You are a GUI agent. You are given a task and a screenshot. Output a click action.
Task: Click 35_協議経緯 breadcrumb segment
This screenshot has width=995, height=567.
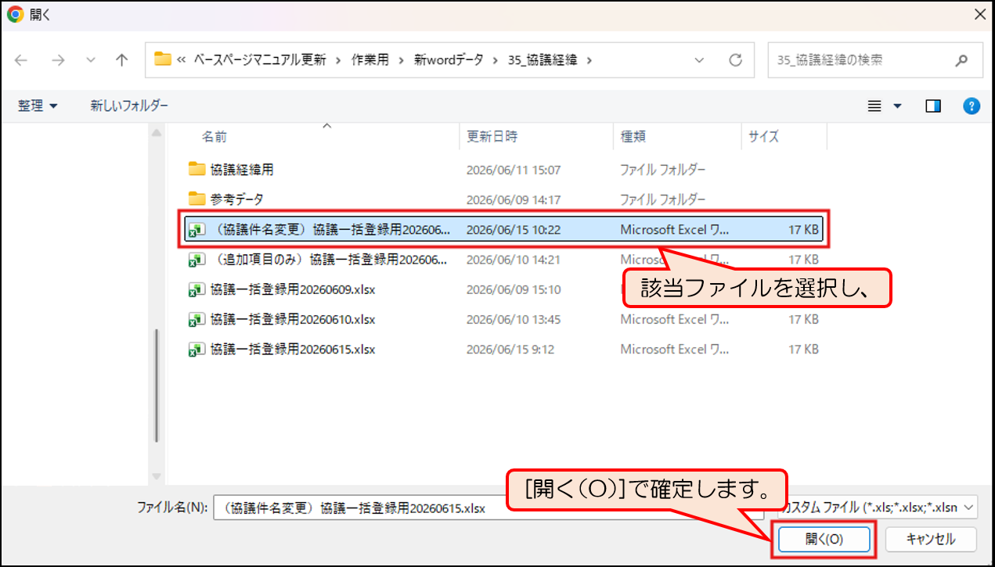click(543, 60)
